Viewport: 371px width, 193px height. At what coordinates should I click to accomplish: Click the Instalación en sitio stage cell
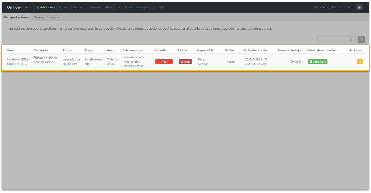pyautogui.click(x=94, y=62)
